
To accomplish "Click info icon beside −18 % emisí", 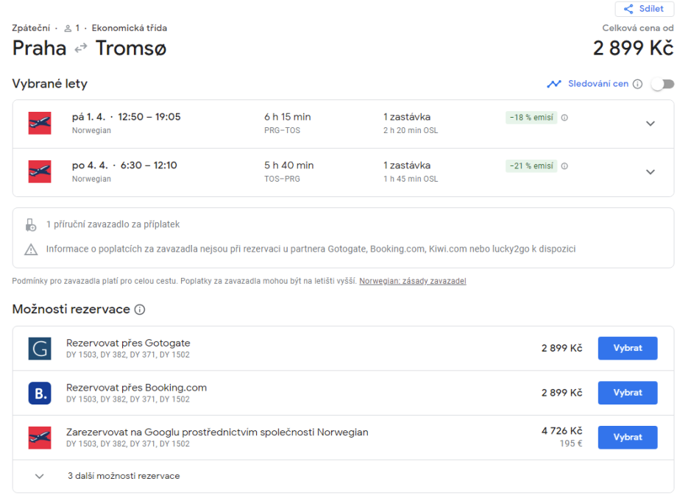I will click(564, 118).
